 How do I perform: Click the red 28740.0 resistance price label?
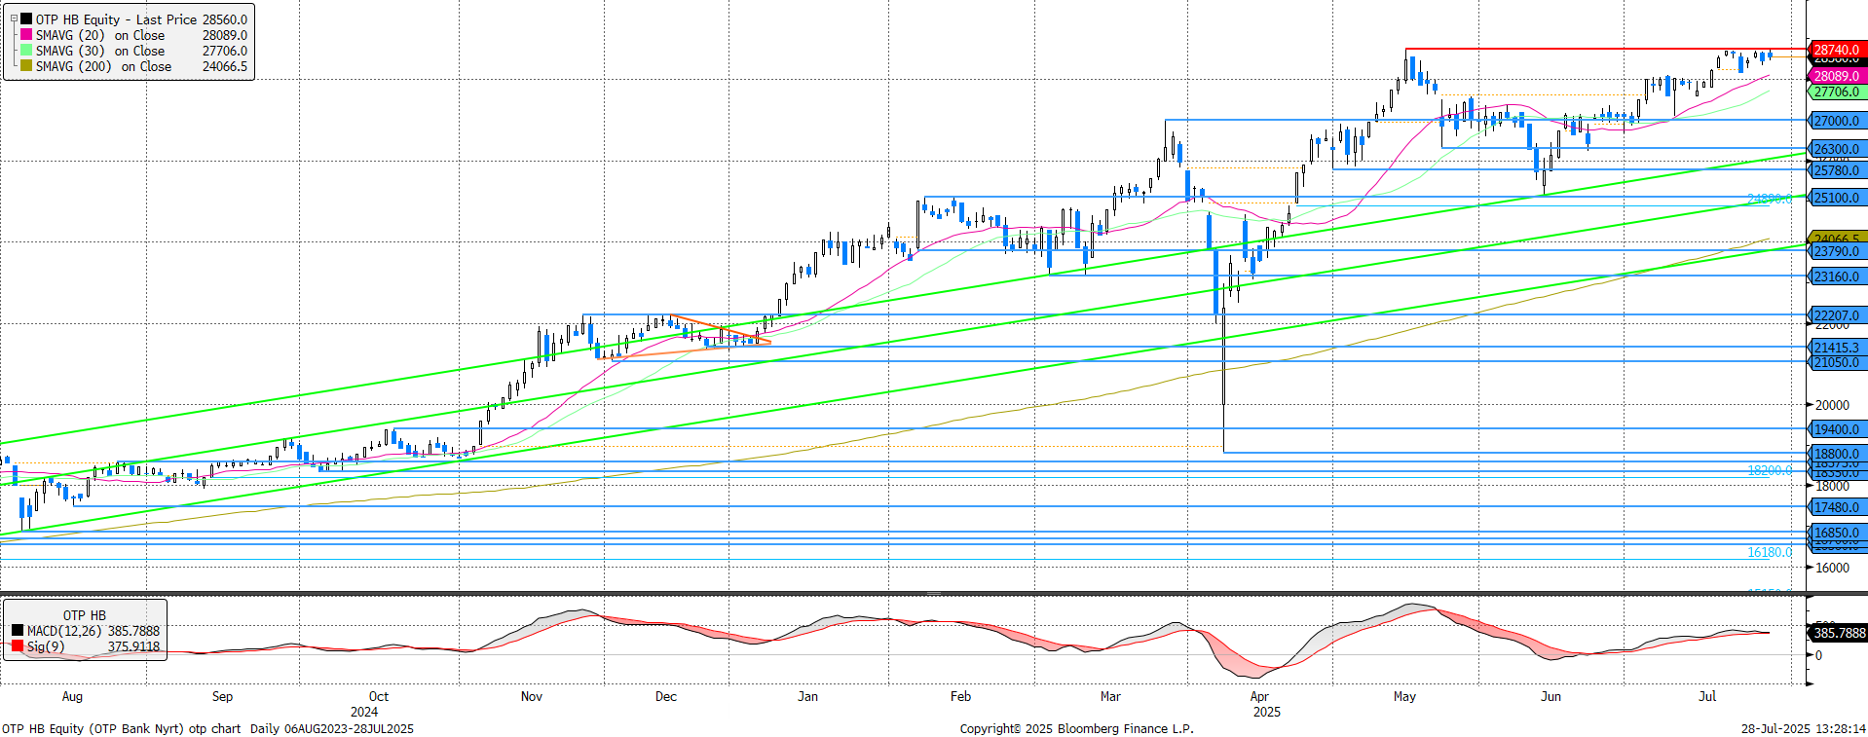point(1838,49)
